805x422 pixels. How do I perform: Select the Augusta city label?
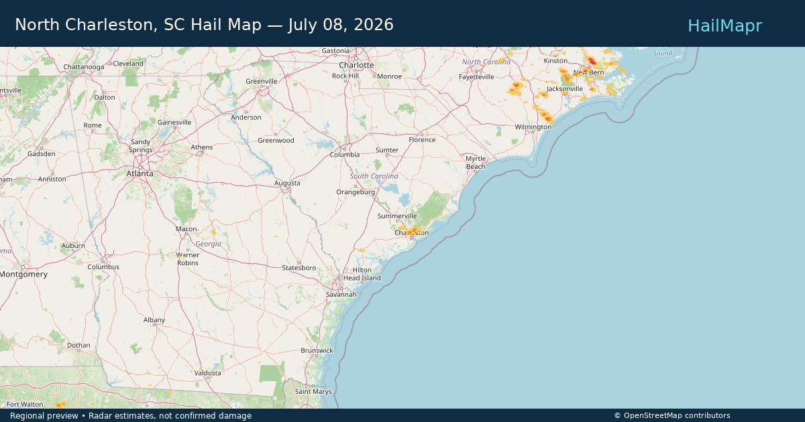[x=287, y=183]
